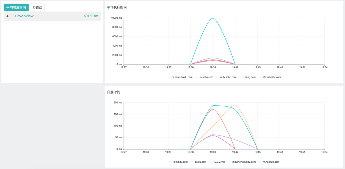Toggle m.tv.sohu.com legend series

pyautogui.click(x=226, y=77)
